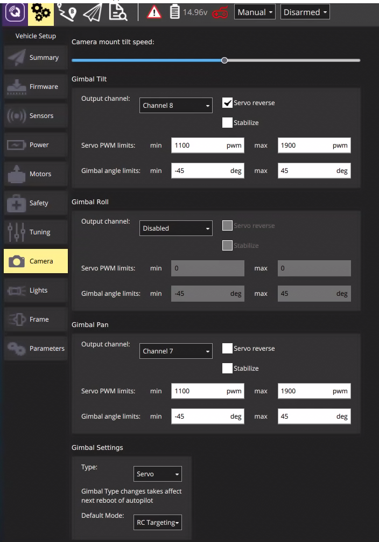Click disabled Gimbal Roll Servo reverse checkbox
Image resolution: width=379 pixels, height=542 pixels.
point(227,226)
